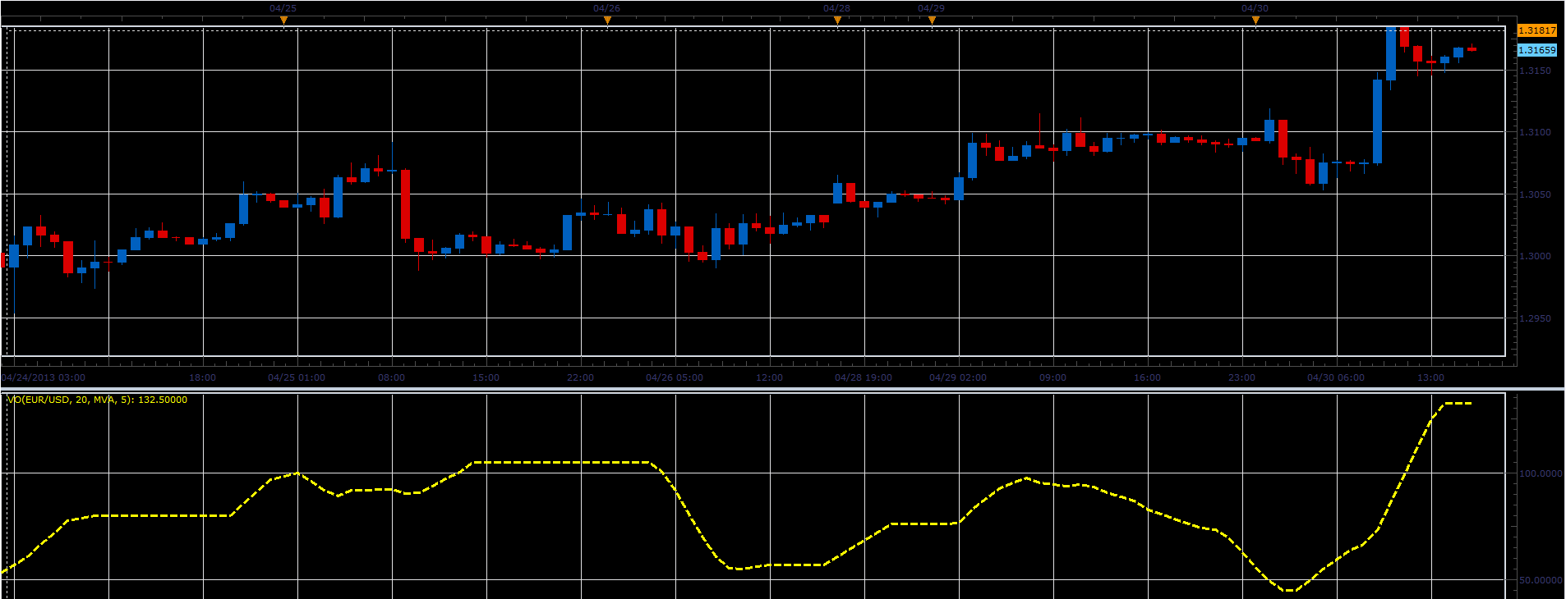The height and width of the screenshot is (599, 1566).
Task: Select the blue 1.31659 price label
Action: point(1536,50)
